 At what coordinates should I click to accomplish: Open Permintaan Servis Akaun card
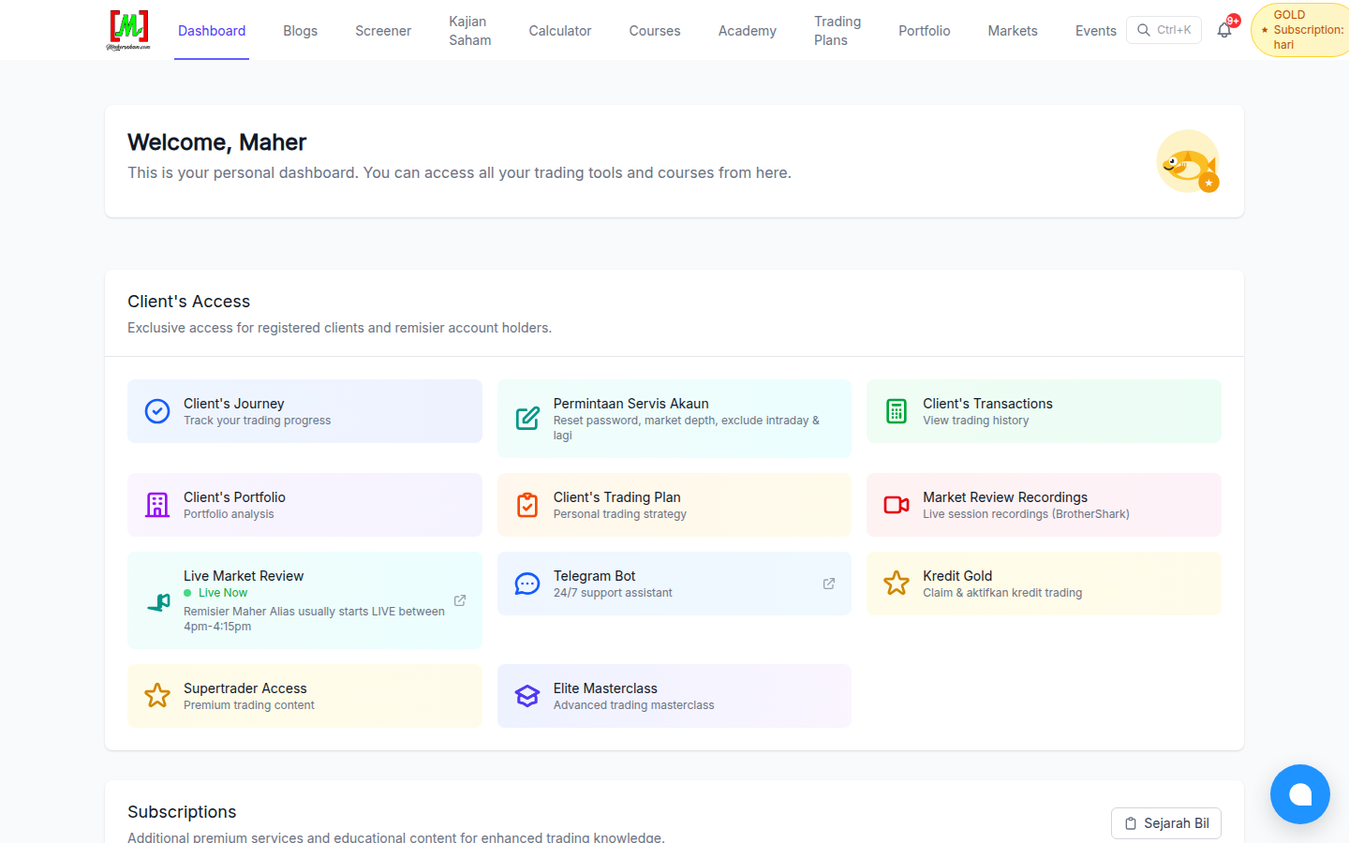(x=674, y=419)
